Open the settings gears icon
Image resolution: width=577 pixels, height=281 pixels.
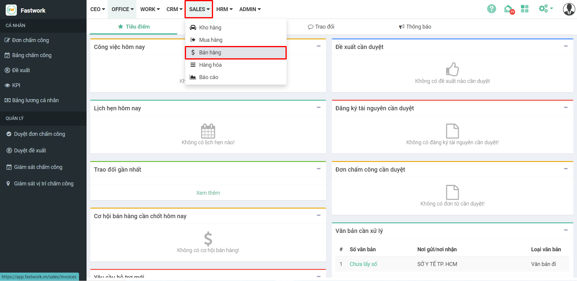click(x=545, y=9)
